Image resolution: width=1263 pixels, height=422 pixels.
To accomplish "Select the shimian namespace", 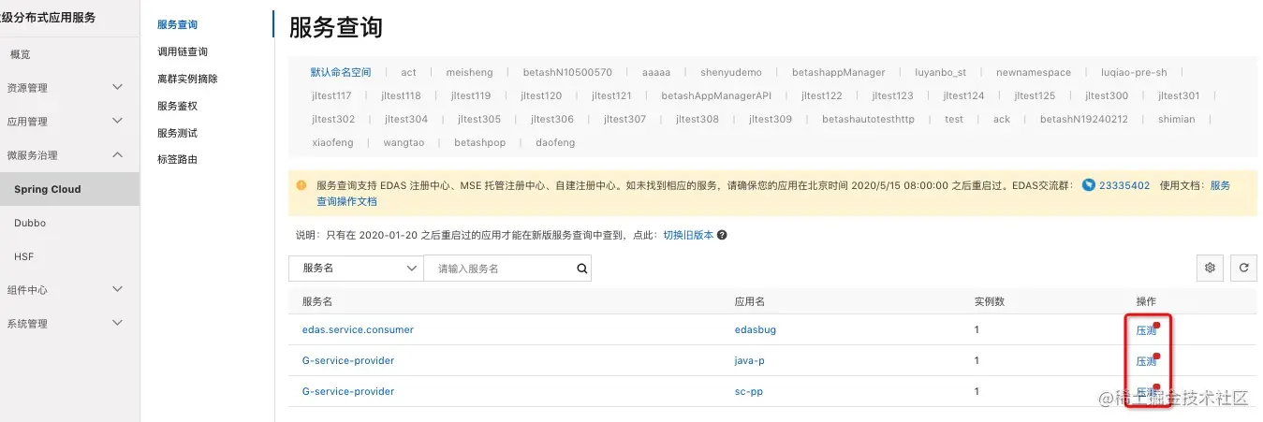I will click(x=1176, y=119).
